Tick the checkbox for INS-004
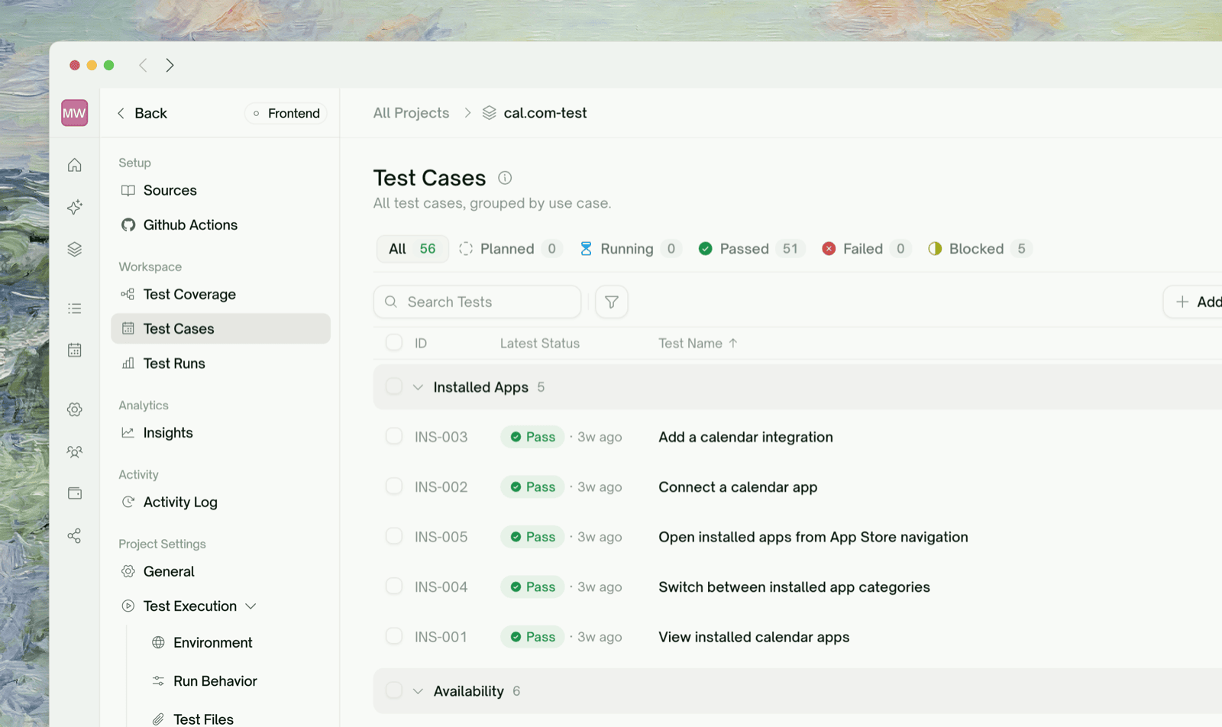Screen dimensions: 1222x727 click(394, 586)
